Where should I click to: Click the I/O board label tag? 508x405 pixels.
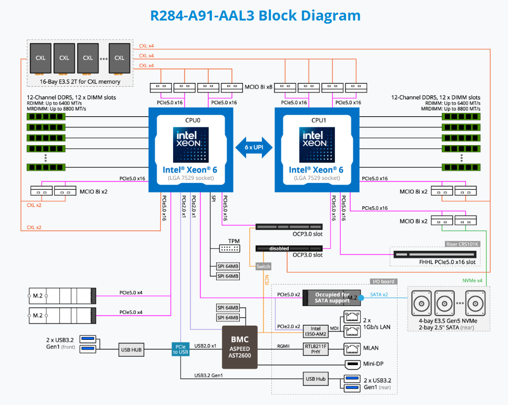(383, 282)
